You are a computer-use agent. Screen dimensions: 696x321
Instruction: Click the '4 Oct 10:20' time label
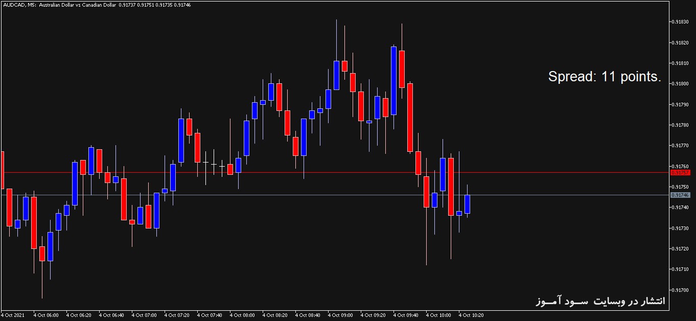471,315
